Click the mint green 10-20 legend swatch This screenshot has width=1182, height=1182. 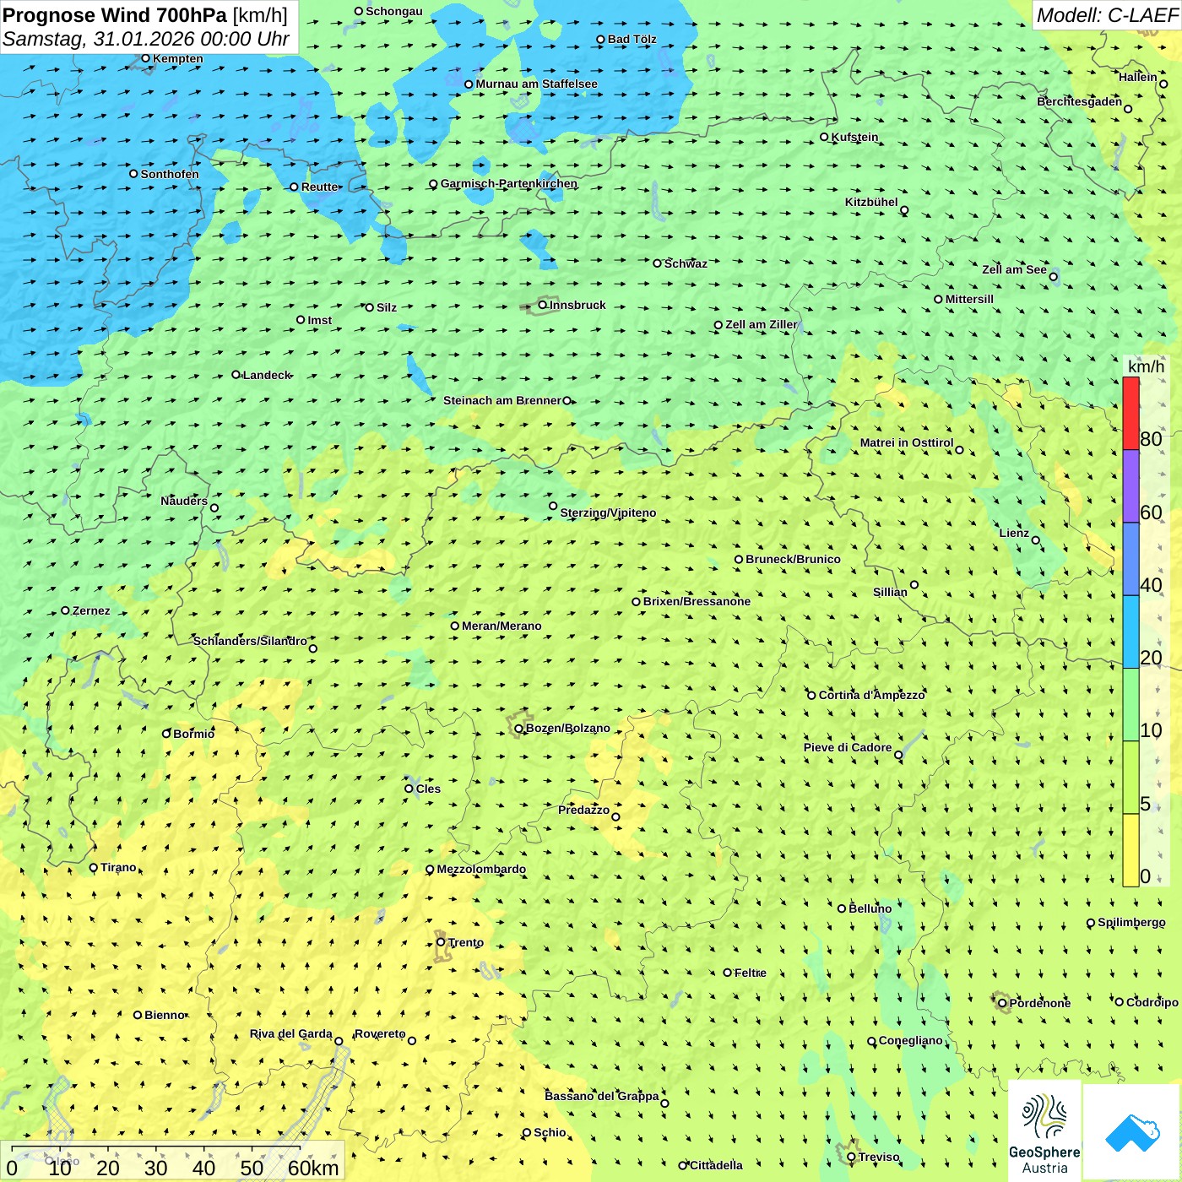pos(1130,705)
